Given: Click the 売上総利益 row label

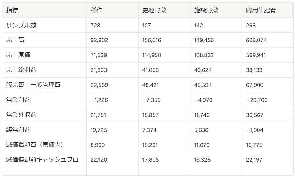Looking at the screenshot, I should coord(21,70).
